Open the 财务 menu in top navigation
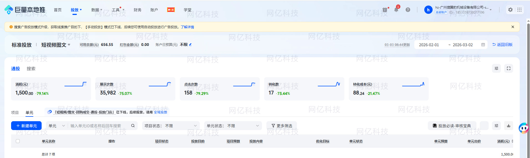This screenshot has height=158, width=530. pyautogui.click(x=137, y=10)
